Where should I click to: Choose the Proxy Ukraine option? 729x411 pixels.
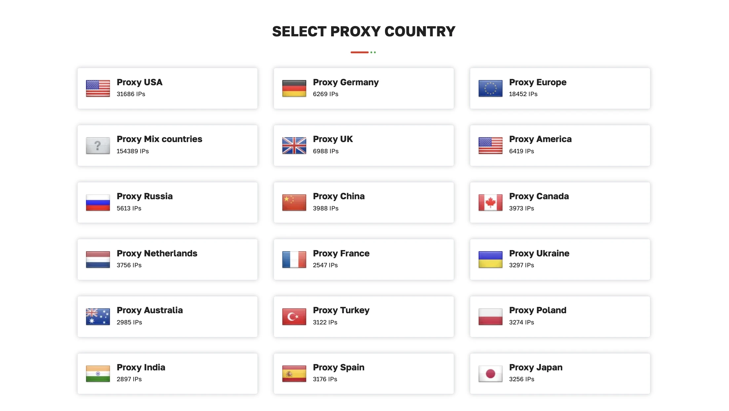[x=560, y=260]
